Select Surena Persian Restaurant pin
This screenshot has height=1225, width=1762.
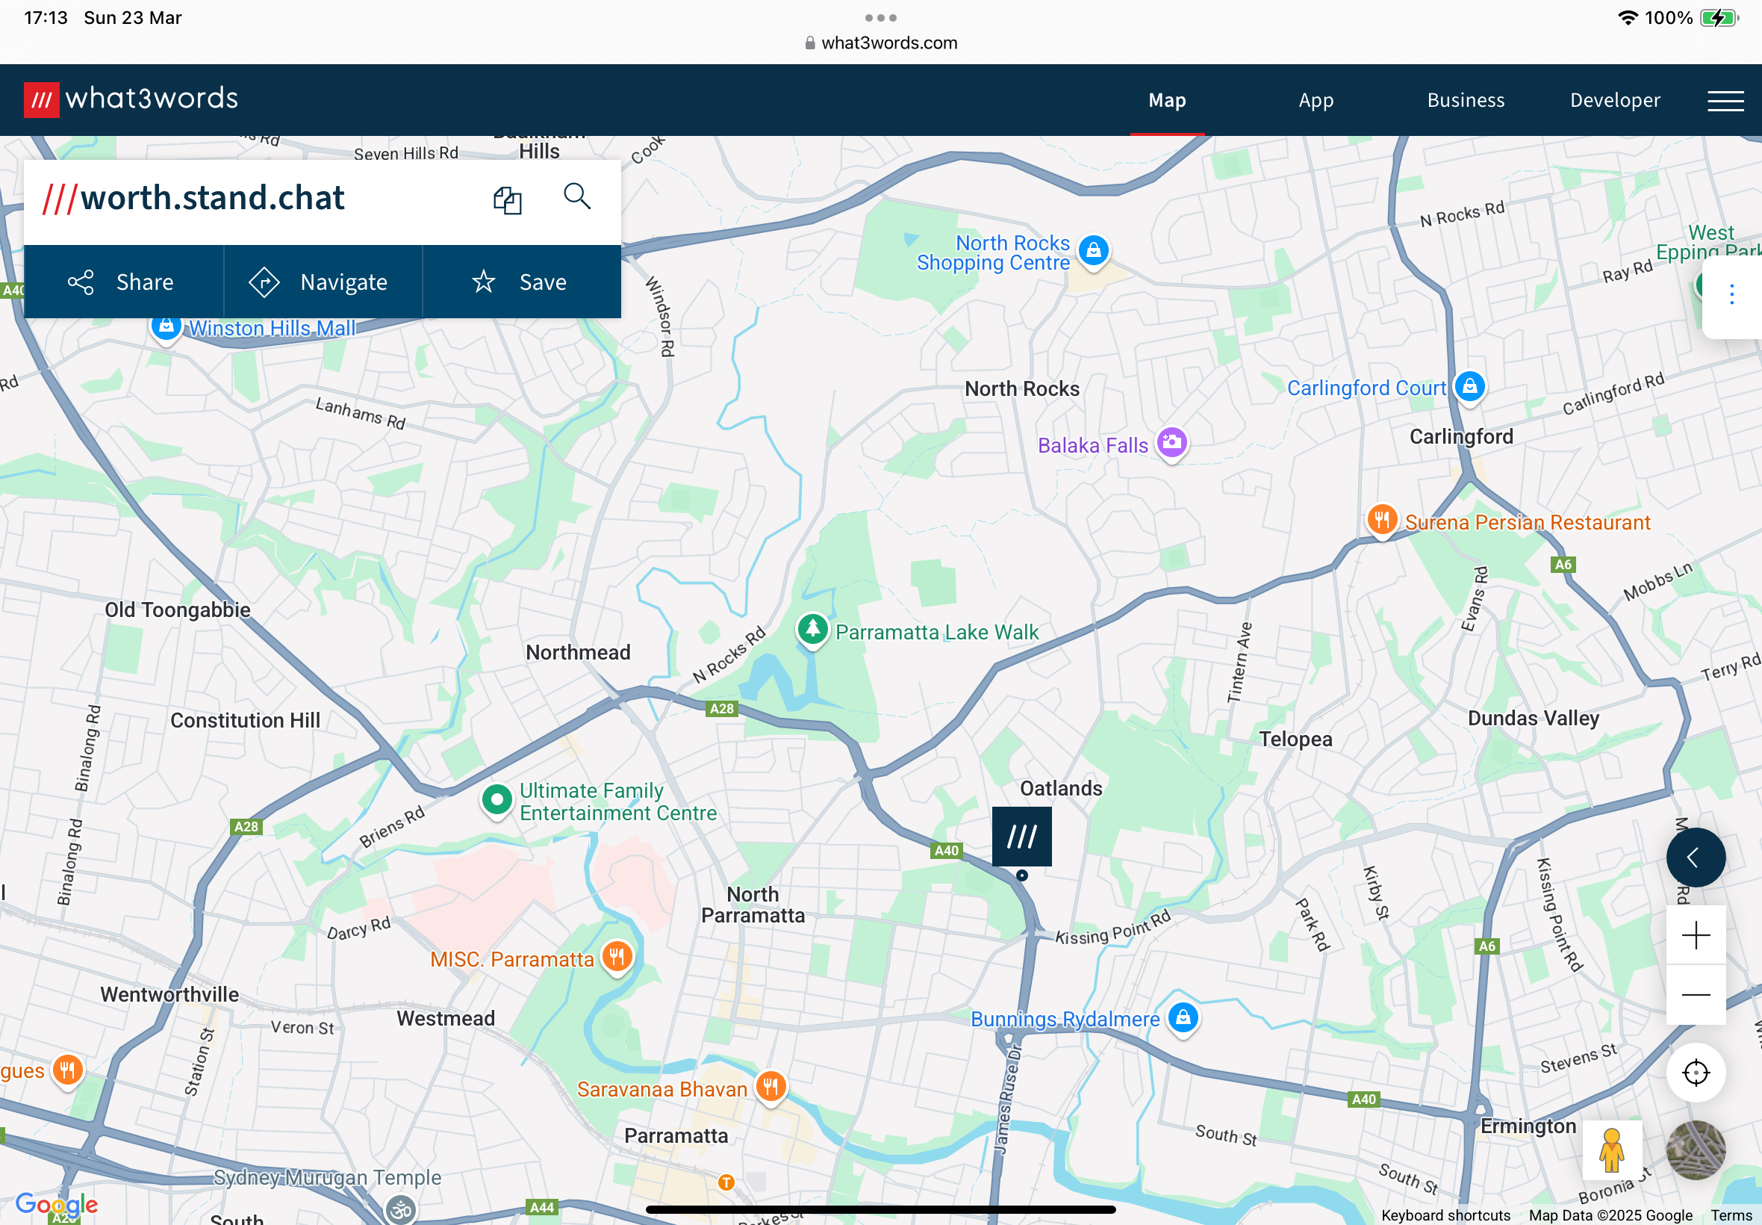click(x=1380, y=520)
